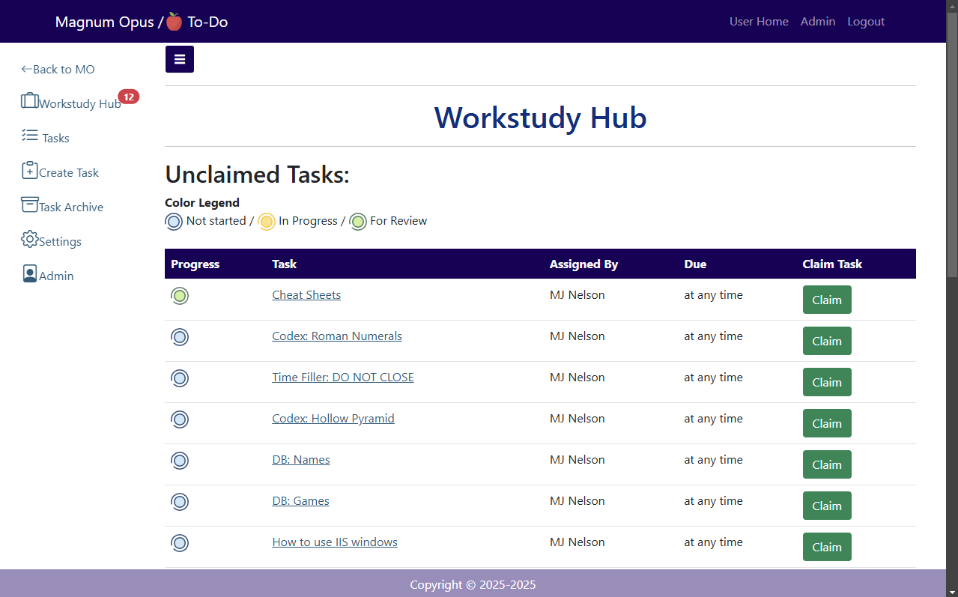
Task: Click the DB: Games progress circle
Action: point(180,502)
